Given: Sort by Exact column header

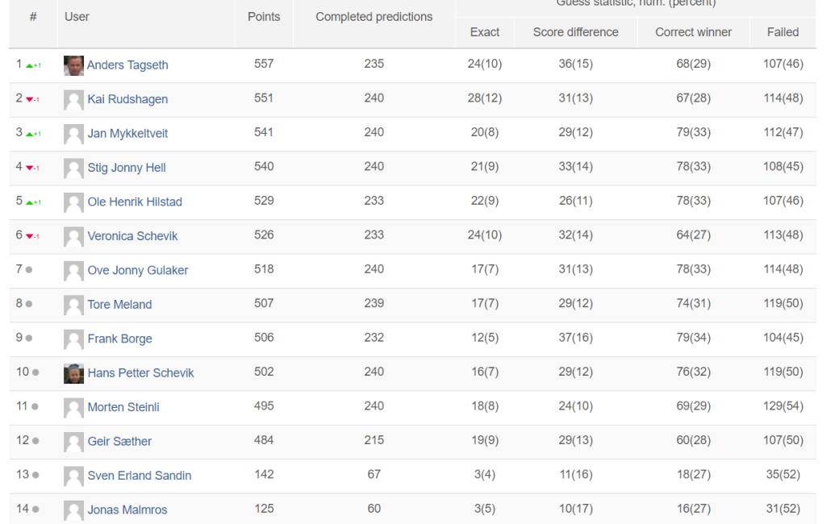Looking at the screenshot, I should click(x=485, y=32).
